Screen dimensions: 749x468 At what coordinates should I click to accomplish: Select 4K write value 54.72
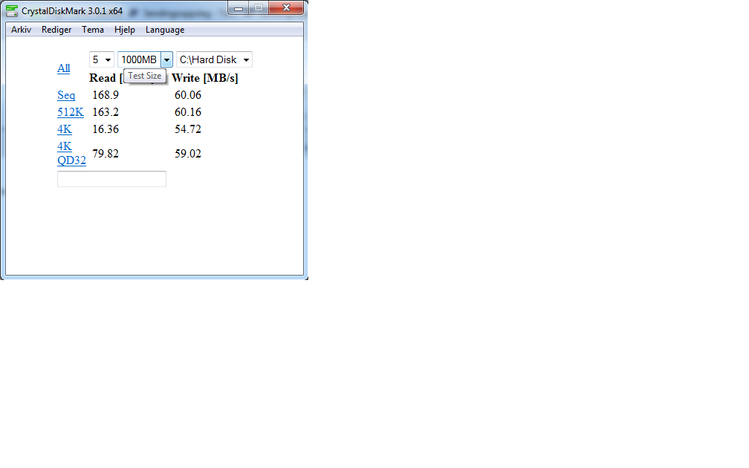click(188, 129)
